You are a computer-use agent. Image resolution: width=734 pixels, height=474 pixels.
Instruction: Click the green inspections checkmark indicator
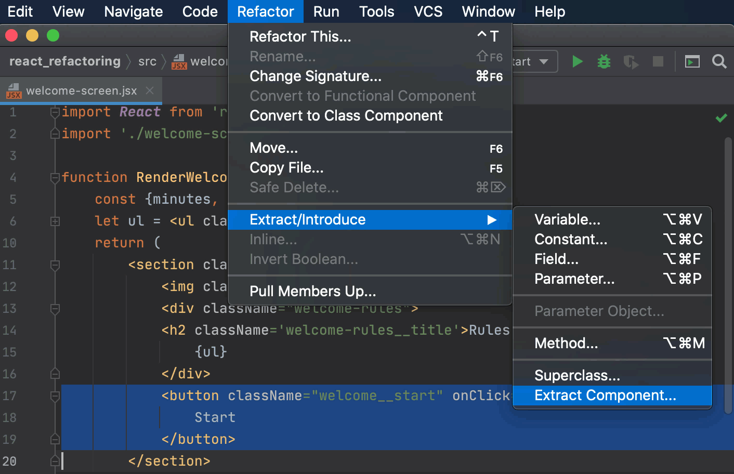pyautogui.click(x=721, y=118)
